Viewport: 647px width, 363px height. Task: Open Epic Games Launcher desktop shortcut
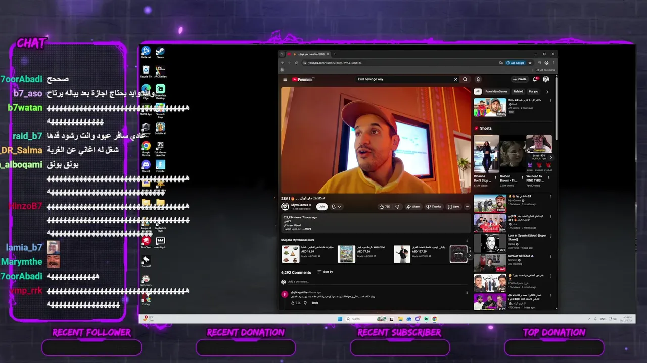(160, 149)
